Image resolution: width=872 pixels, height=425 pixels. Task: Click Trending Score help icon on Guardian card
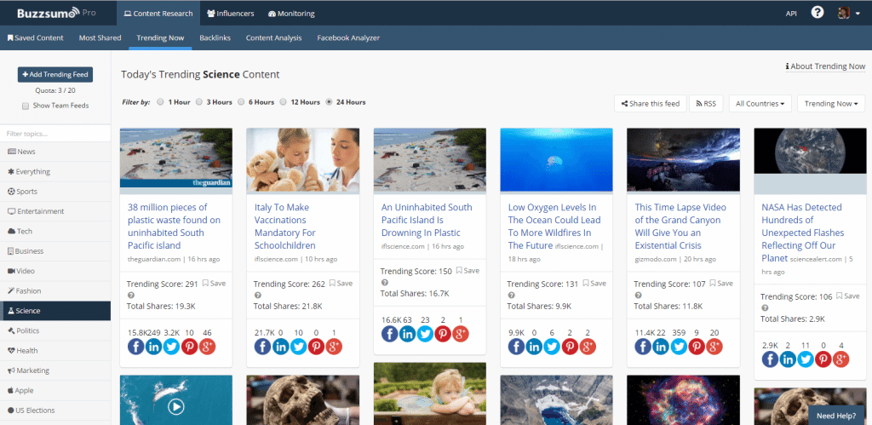pos(130,296)
